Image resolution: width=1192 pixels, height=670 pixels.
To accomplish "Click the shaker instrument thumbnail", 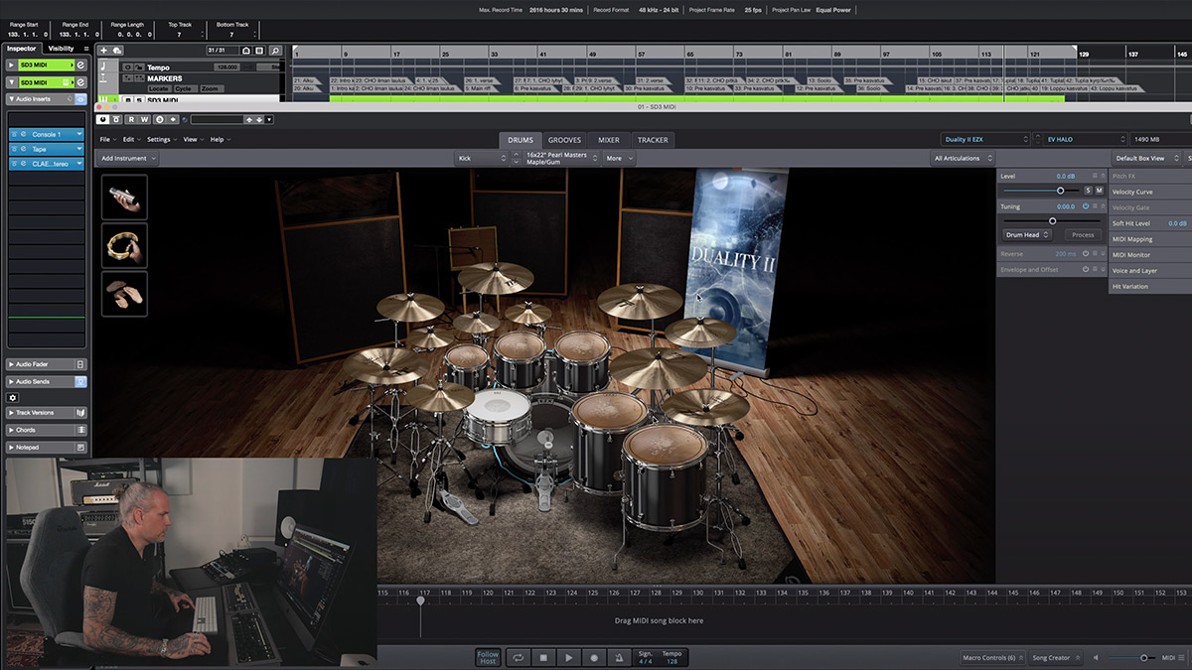I will click(x=124, y=197).
